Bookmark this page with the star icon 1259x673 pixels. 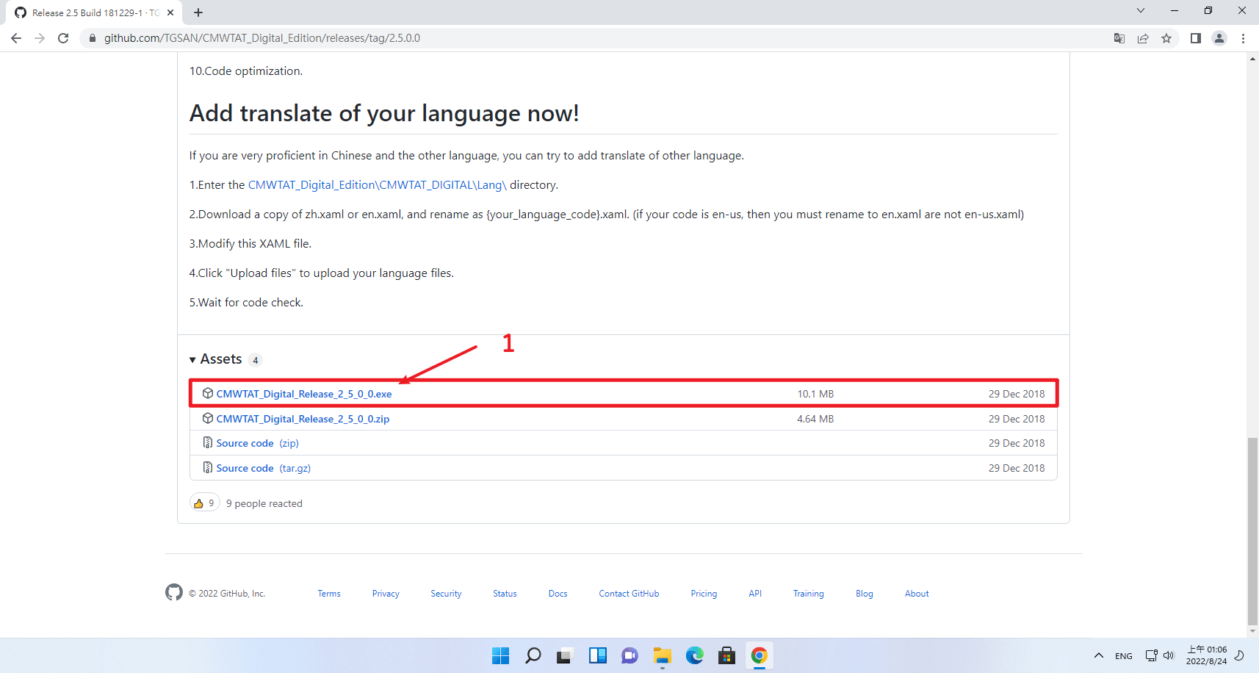tap(1166, 38)
